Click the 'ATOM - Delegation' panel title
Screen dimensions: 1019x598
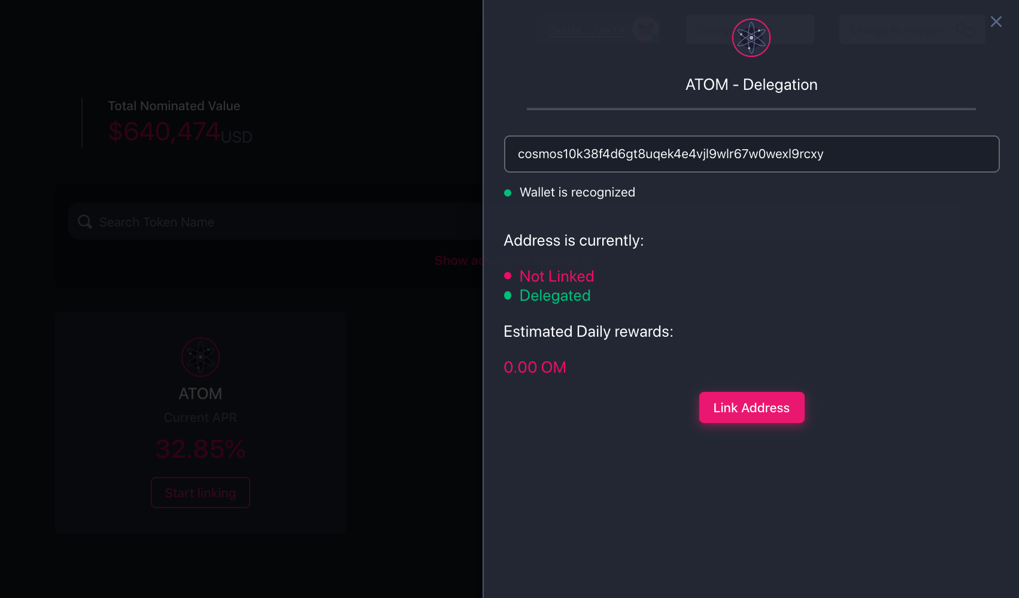coord(751,84)
